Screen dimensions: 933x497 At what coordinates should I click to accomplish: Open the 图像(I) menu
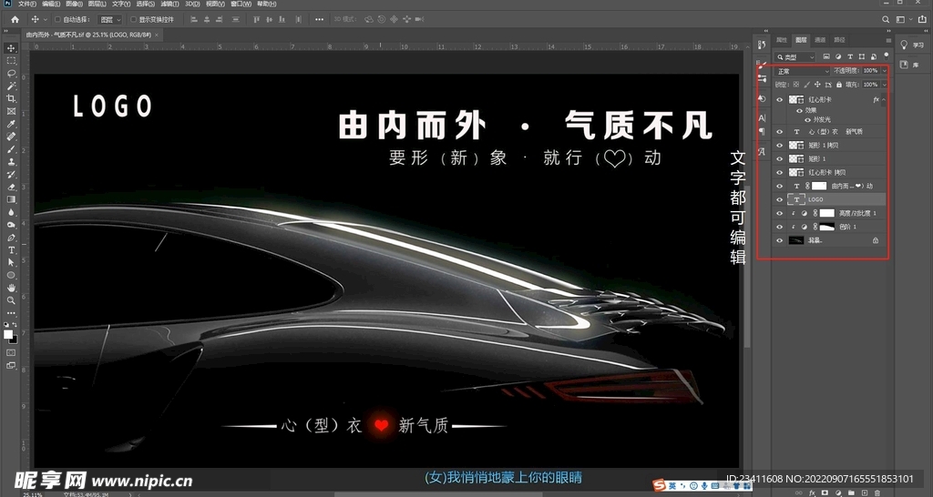tap(74, 4)
